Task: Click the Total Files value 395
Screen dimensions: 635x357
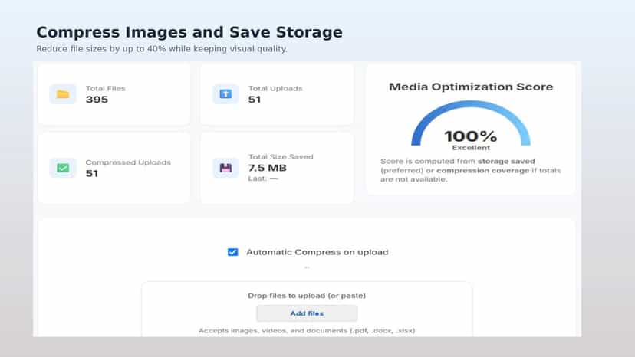Action: pos(97,100)
